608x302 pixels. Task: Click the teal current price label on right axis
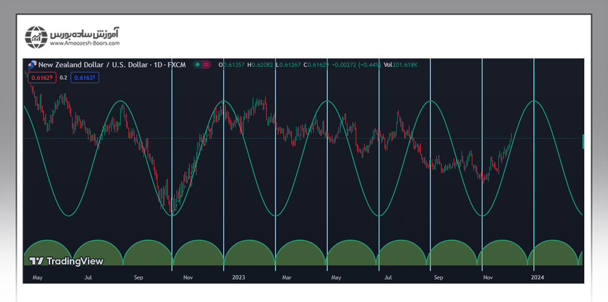(583, 141)
